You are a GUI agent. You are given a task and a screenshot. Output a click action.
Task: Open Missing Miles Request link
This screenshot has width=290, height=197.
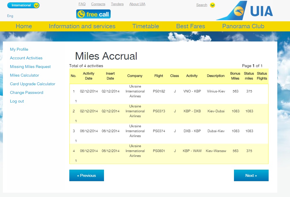[x=30, y=67]
